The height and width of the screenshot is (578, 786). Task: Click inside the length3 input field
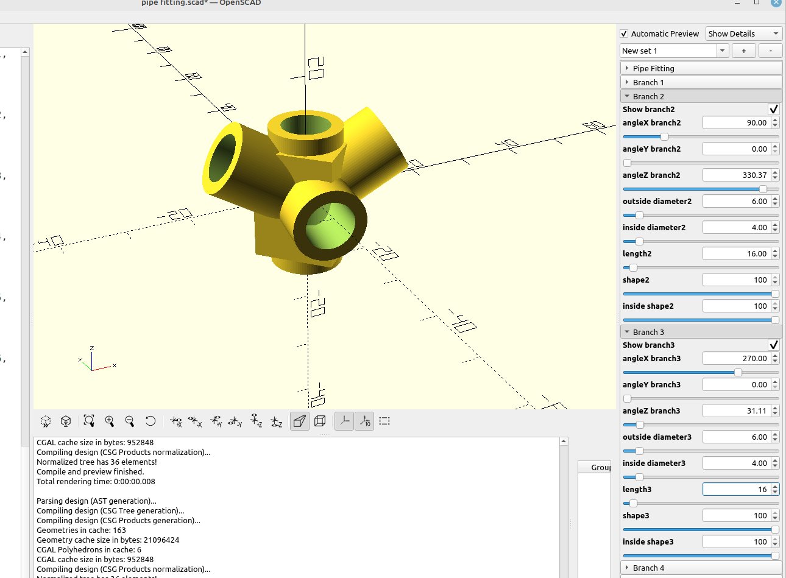[737, 488]
